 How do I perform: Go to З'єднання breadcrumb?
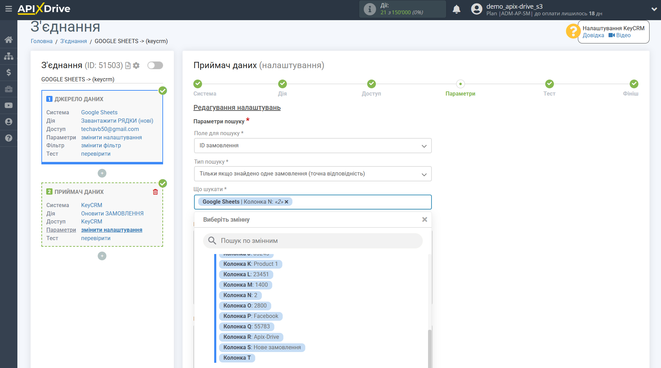coord(73,41)
